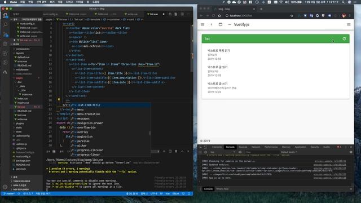The image size is (361, 203).
Task: Open yarn.lock in the explorer tree
Action: (21, 169)
